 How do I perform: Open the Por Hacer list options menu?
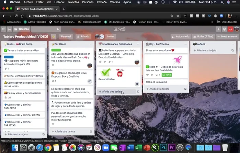tap(91, 44)
